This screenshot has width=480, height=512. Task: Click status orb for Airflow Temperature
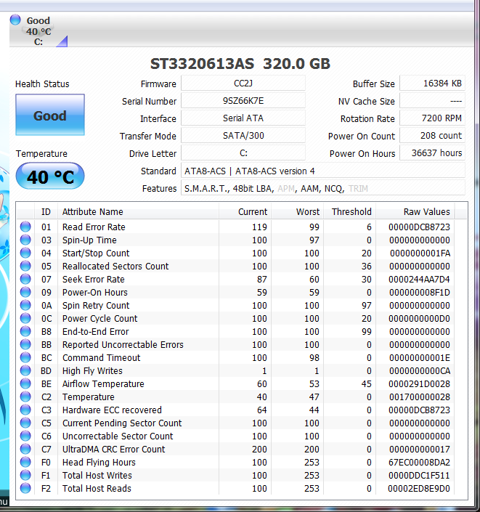25,383
